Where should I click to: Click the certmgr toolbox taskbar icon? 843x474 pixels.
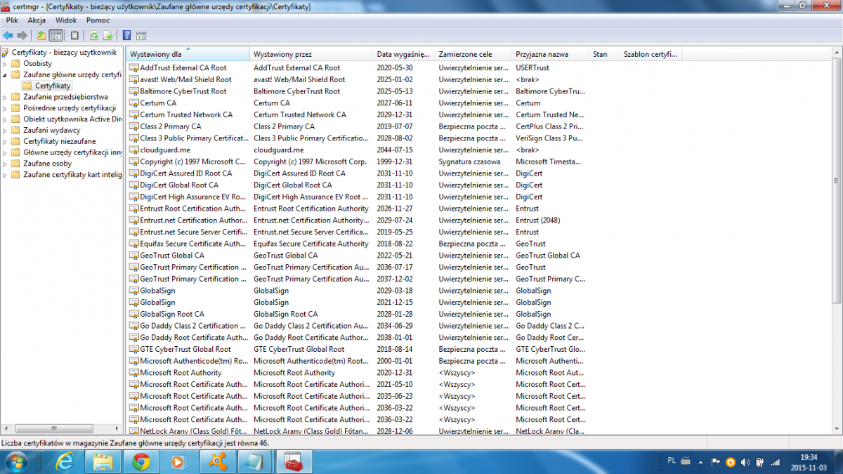[x=293, y=461]
